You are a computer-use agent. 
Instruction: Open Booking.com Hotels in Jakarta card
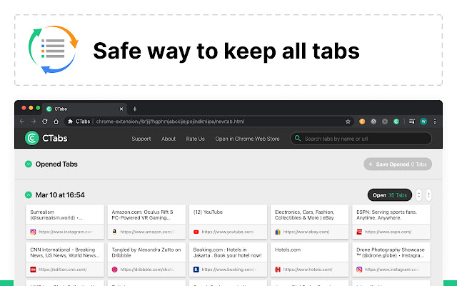(x=228, y=260)
